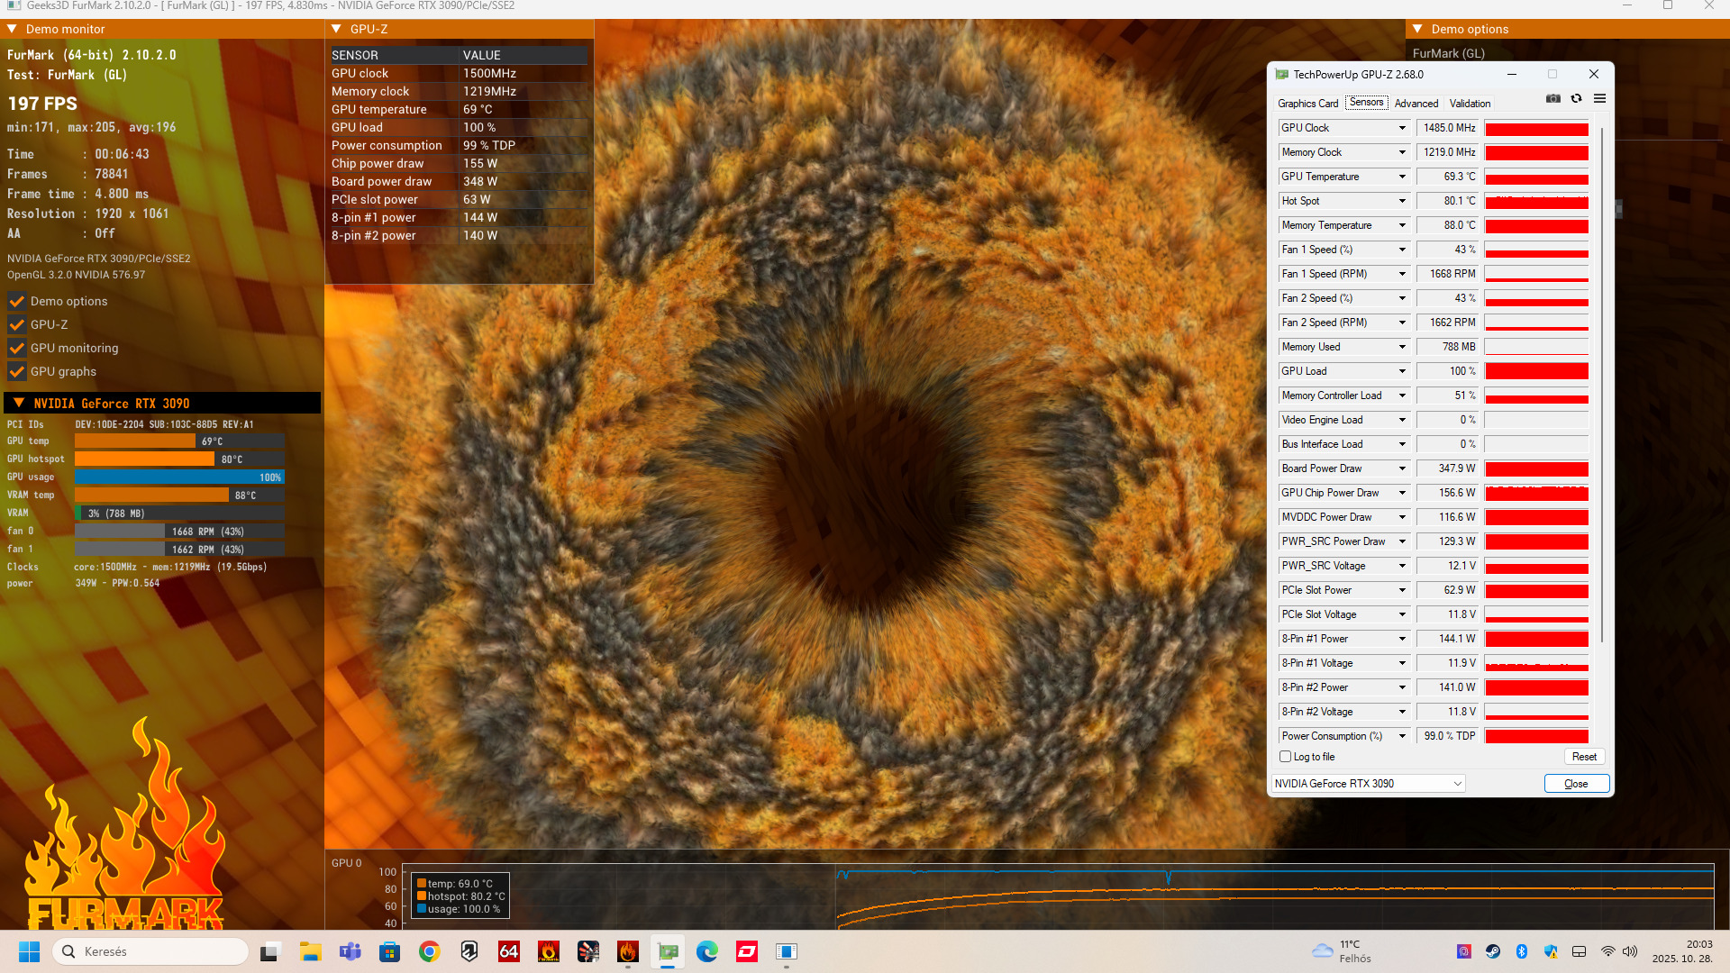
Task: Click the taskbar Keresés search box
Action: 153,951
